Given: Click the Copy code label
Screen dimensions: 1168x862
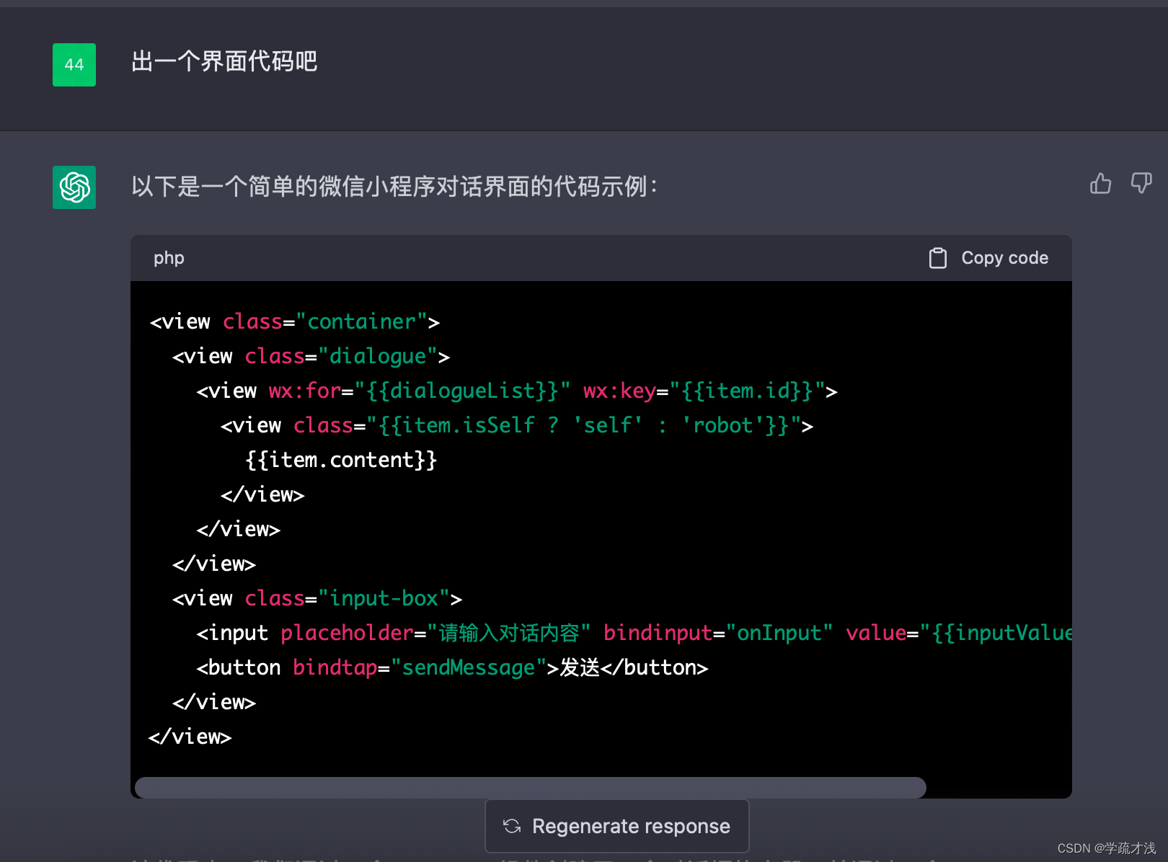Looking at the screenshot, I should point(1004,258).
